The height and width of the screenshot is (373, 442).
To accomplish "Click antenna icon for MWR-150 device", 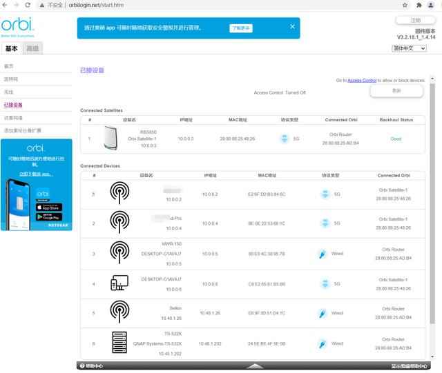I will tap(119, 252).
